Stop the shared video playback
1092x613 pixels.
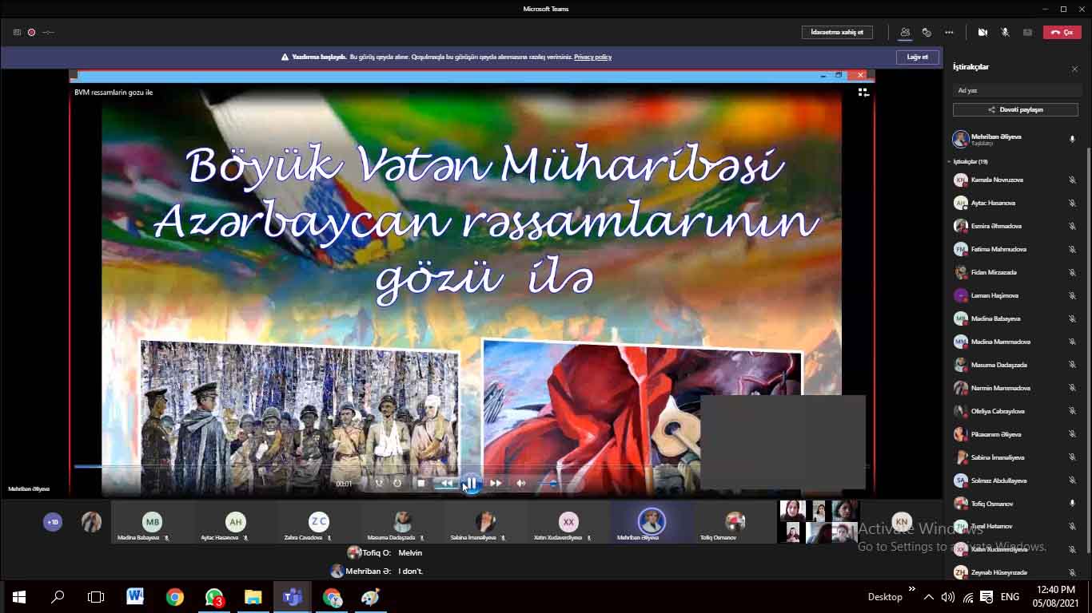[421, 484]
